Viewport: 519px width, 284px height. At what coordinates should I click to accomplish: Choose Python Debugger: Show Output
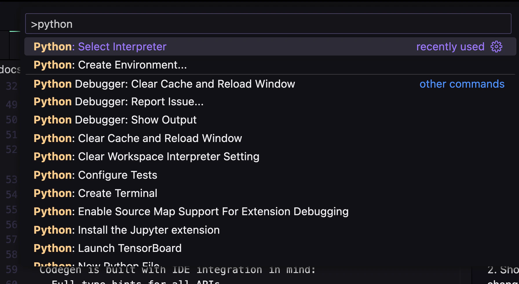click(x=270, y=120)
